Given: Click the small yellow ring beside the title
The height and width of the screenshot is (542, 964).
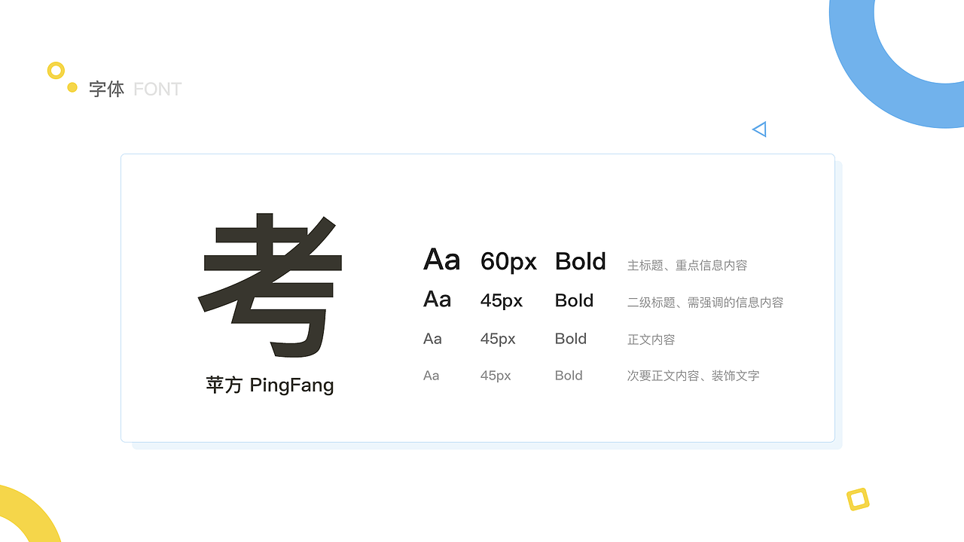Looking at the screenshot, I should (x=56, y=71).
